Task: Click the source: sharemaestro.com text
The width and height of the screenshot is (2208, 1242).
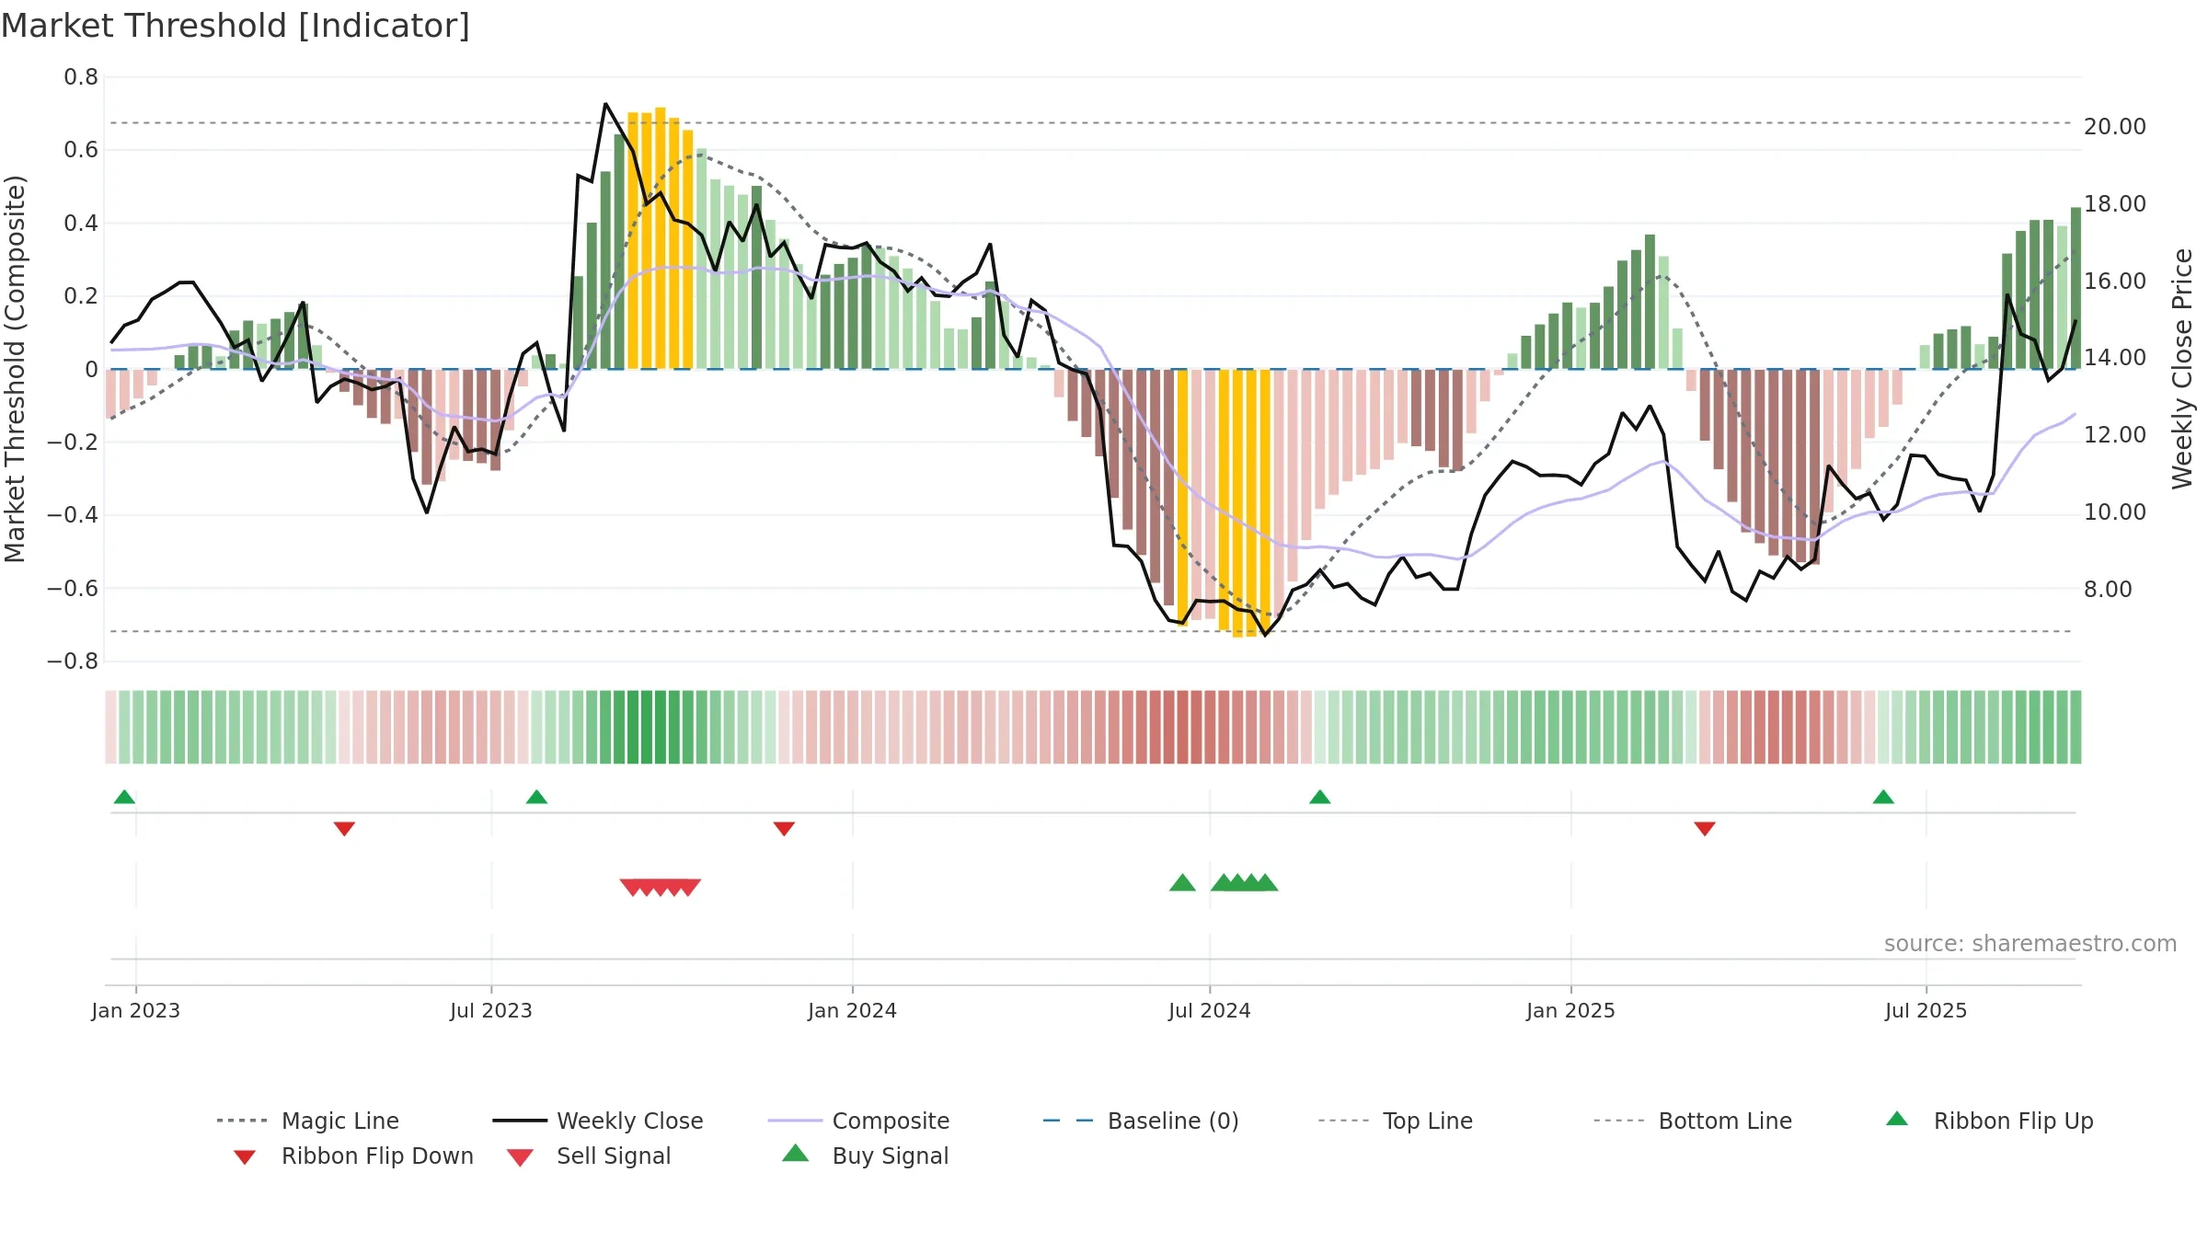Action: [2030, 944]
